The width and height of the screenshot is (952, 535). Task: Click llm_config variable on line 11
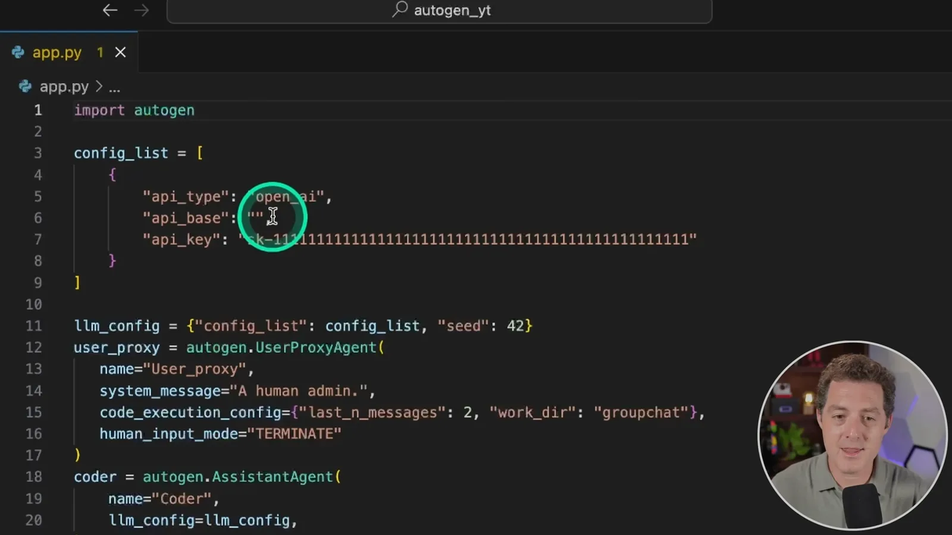pyautogui.click(x=117, y=326)
